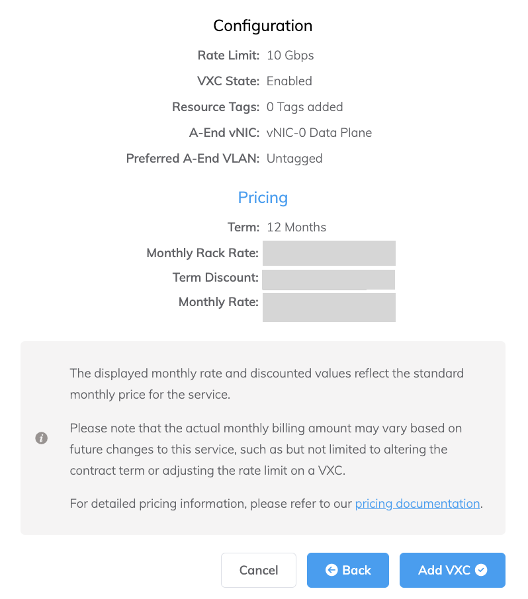This screenshot has height=599, width=528.
Task: Click the Configuration heading
Action: pyautogui.click(x=263, y=26)
